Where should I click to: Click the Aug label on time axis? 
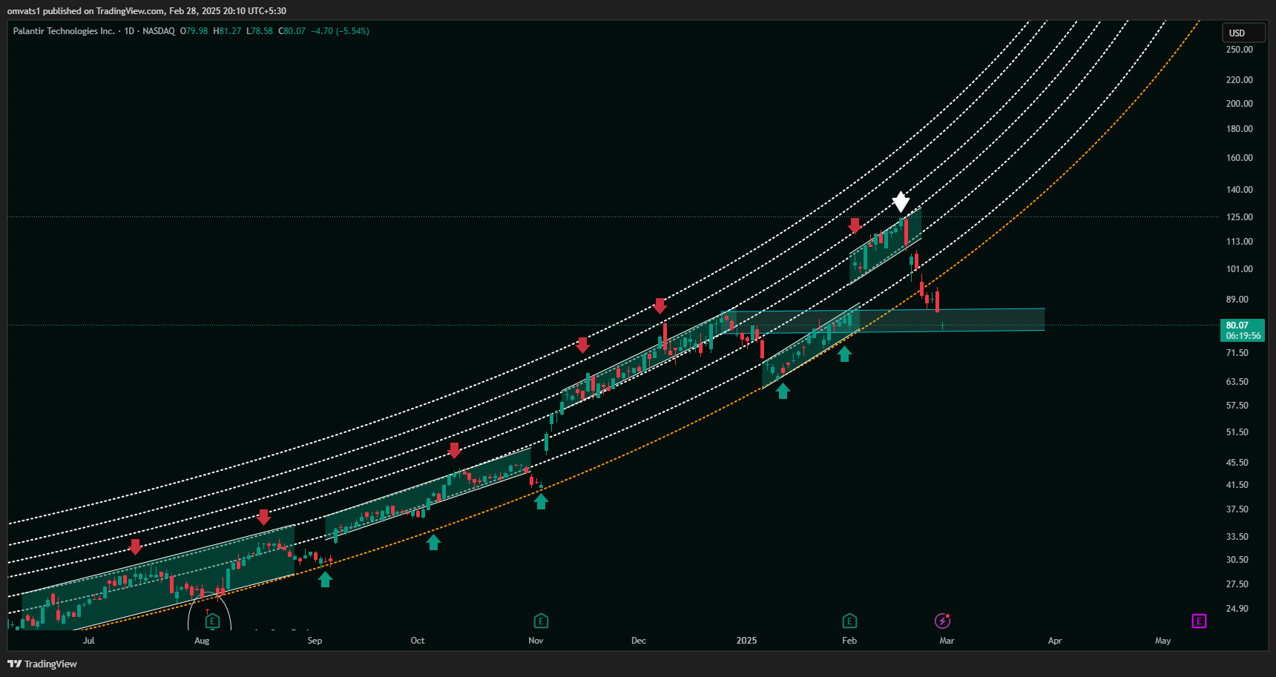pyautogui.click(x=202, y=641)
